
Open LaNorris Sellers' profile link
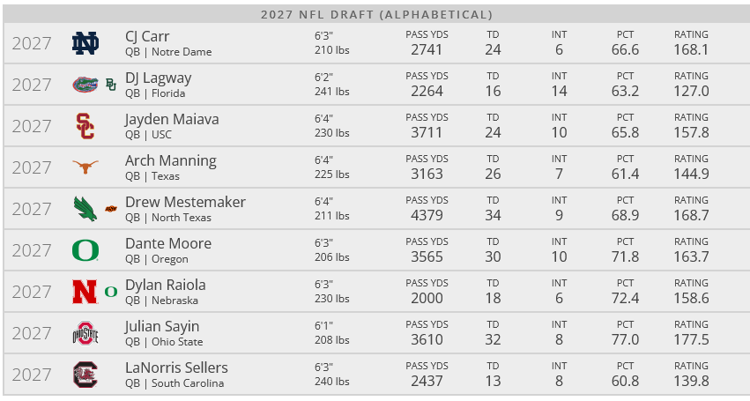pyautogui.click(x=176, y=368)
